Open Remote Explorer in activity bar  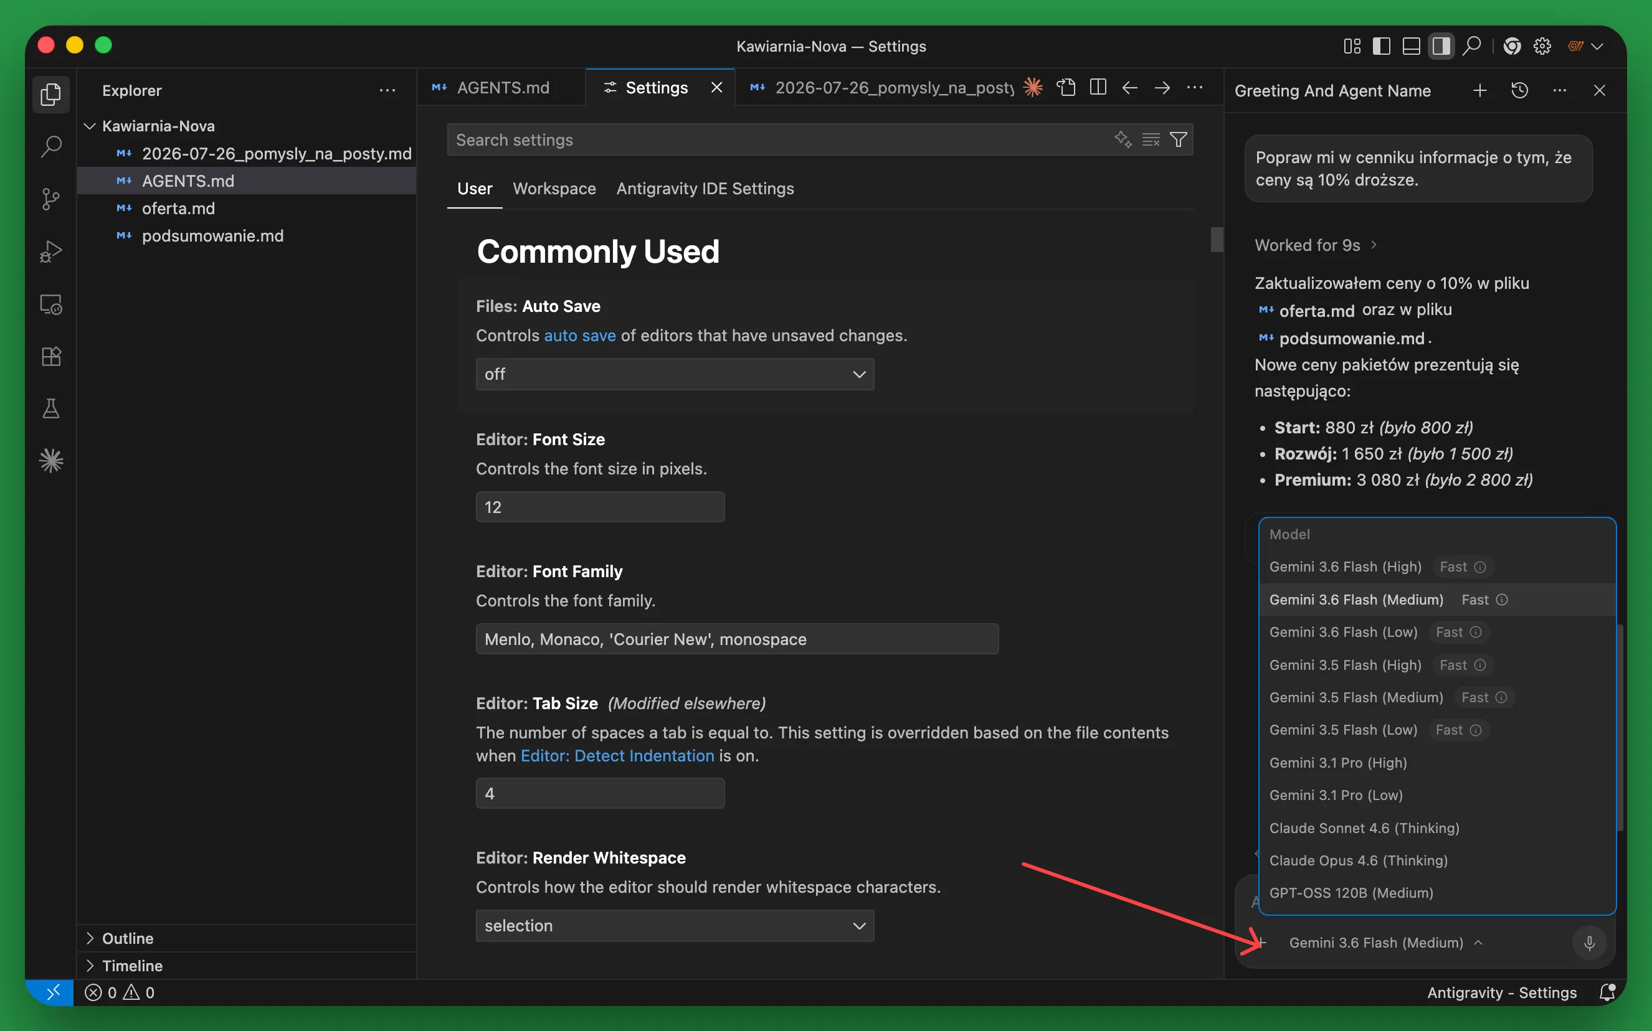click(x=50, y=304)
